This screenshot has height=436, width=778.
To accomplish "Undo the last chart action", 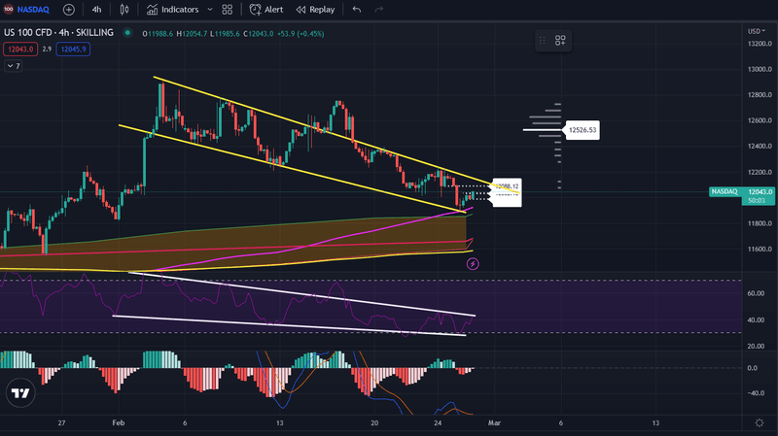I will (x=356, y=10).
